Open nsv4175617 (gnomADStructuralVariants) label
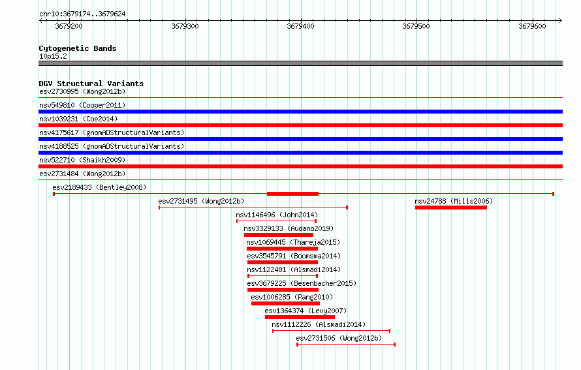The image size is (581, 370). click(112, 132)
